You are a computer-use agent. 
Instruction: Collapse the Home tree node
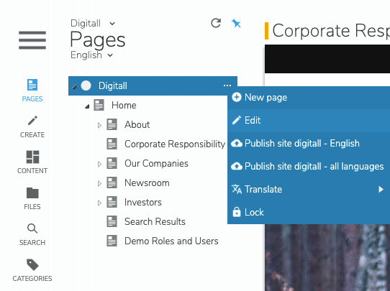click(x=87, y=106)
